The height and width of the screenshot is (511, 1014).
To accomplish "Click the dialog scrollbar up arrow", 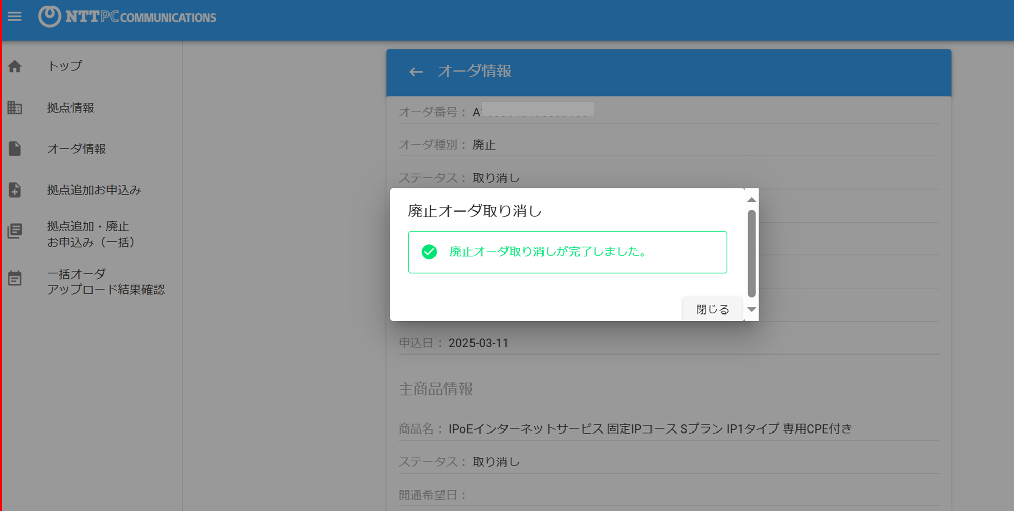I will pyautogui.click(x=752, y=200).
